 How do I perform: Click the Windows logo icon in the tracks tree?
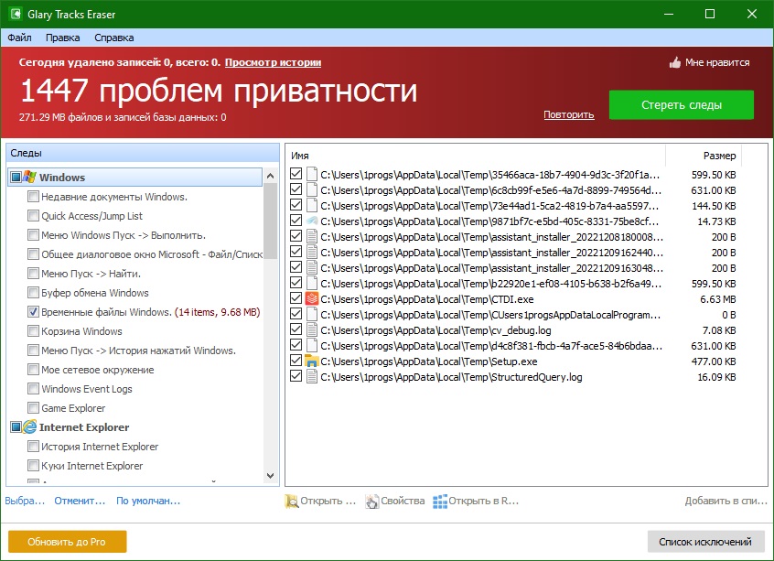[29, 178]
